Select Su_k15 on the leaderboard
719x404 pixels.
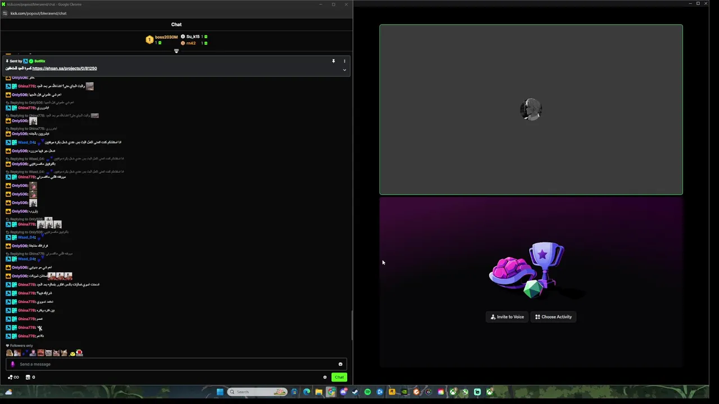pos(193,36)
